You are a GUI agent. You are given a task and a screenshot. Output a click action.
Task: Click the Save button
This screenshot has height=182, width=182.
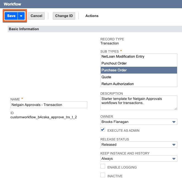tap(11, 16)
